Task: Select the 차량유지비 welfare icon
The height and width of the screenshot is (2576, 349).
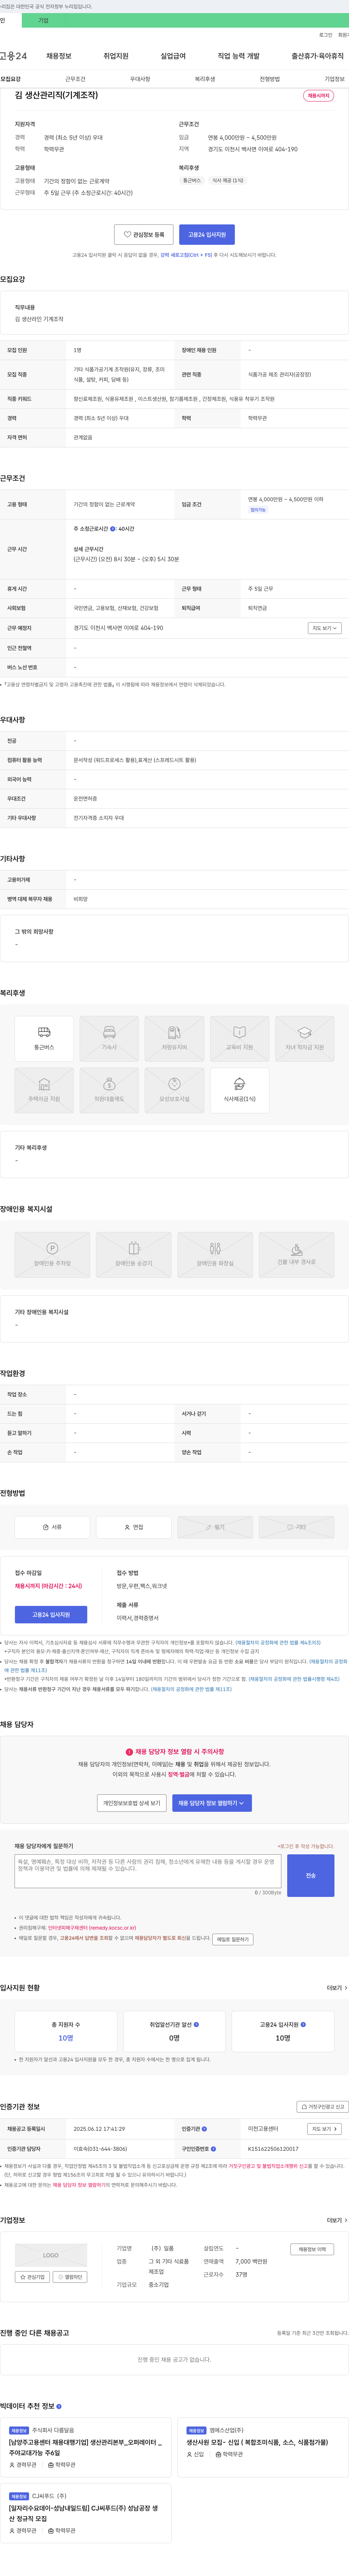Action: pos(174,1038)
